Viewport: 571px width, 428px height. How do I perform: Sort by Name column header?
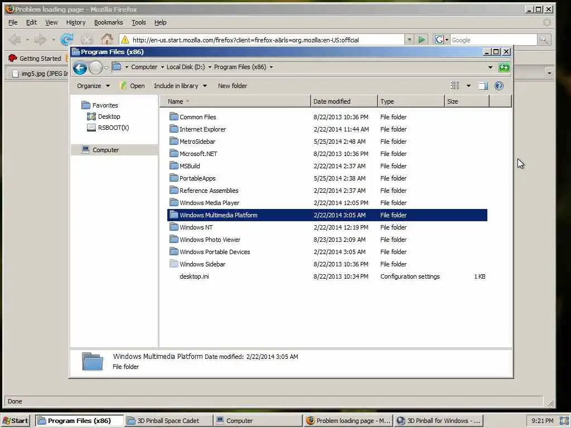235,101
